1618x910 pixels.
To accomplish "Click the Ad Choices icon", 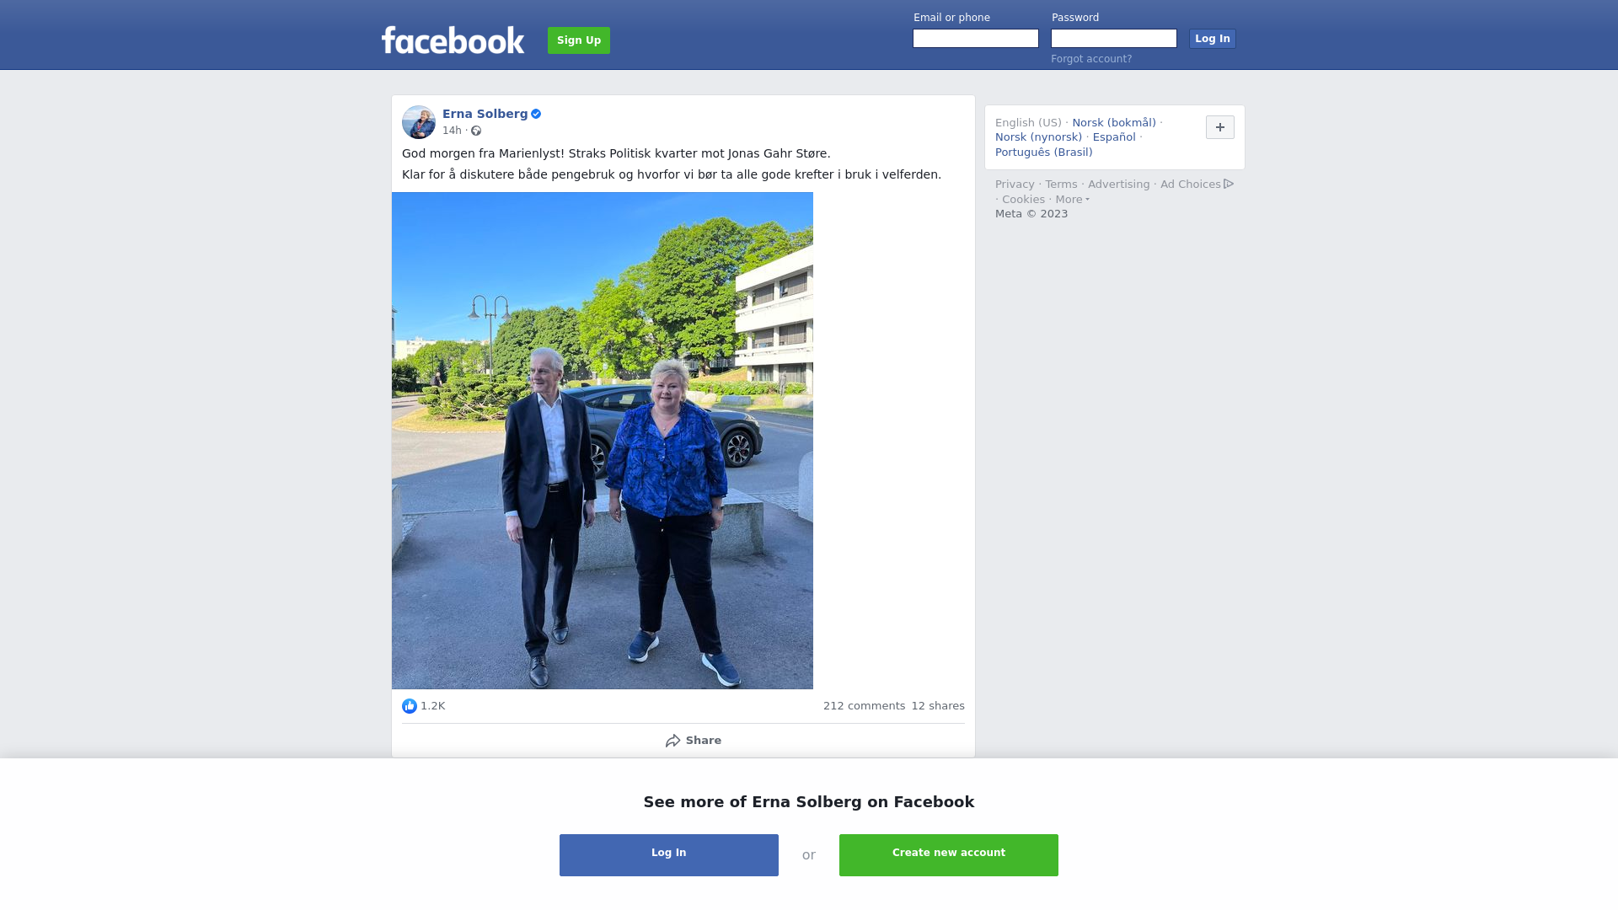I will (1229, 184).
